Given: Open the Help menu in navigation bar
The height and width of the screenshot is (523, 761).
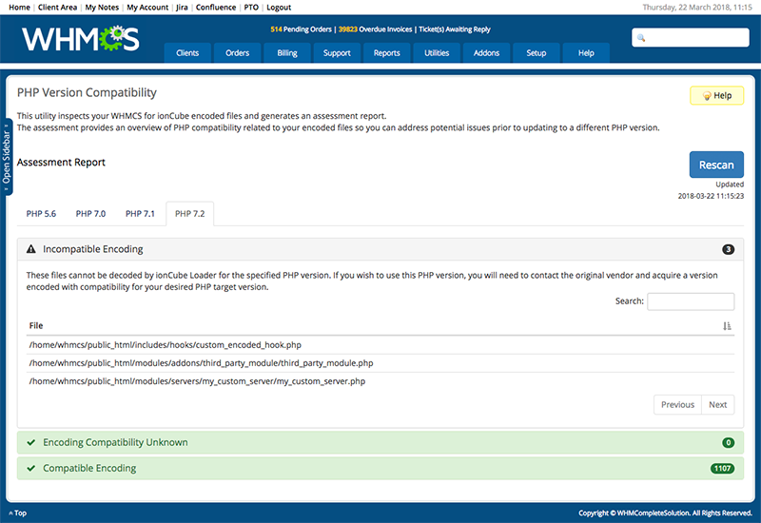Looking at the screenshot, I should click(586, 53).
